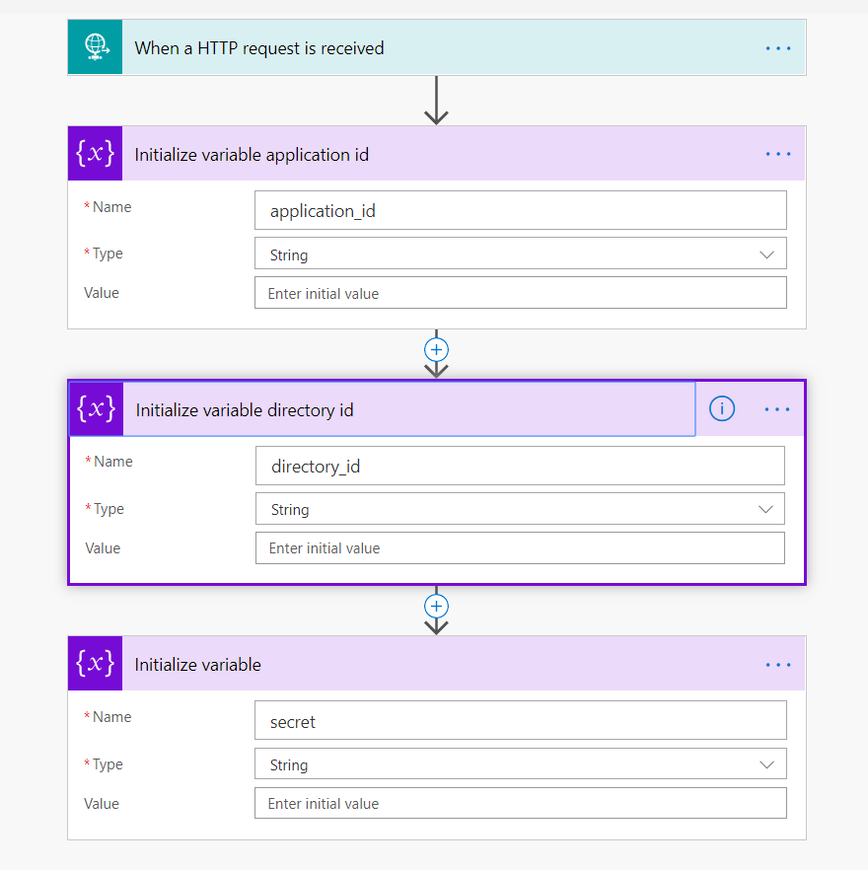
Task: Open ellipsis menu for application id step
Action: click(777, 154)
